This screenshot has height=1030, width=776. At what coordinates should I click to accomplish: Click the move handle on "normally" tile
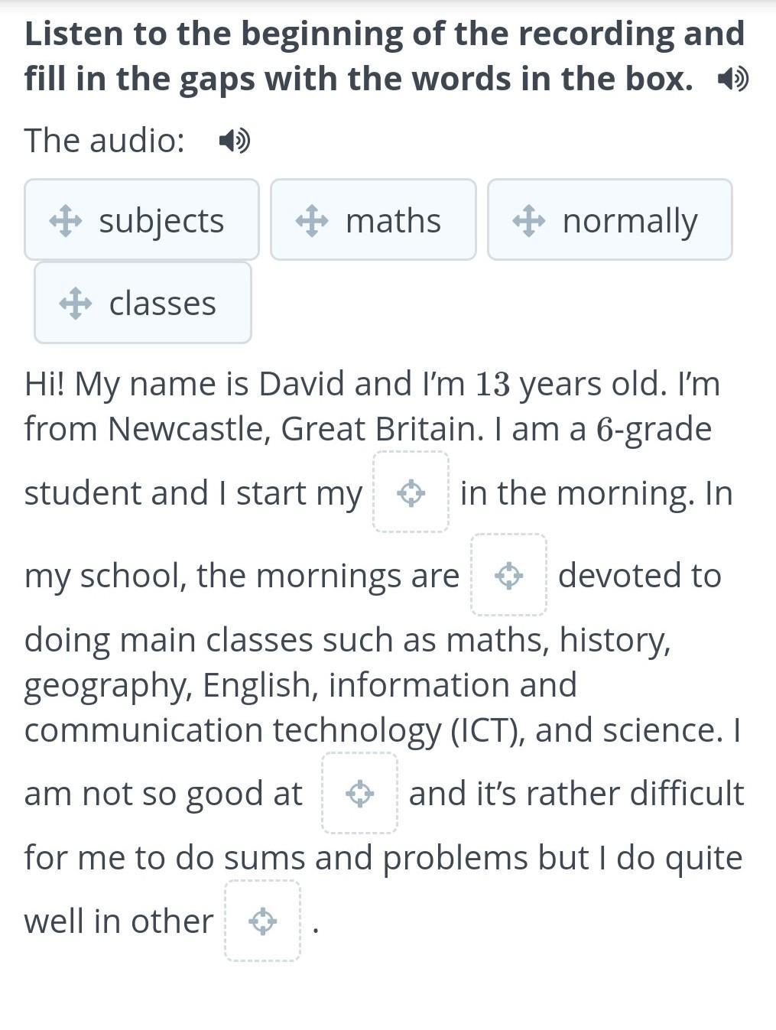click(x=529, y=221)
